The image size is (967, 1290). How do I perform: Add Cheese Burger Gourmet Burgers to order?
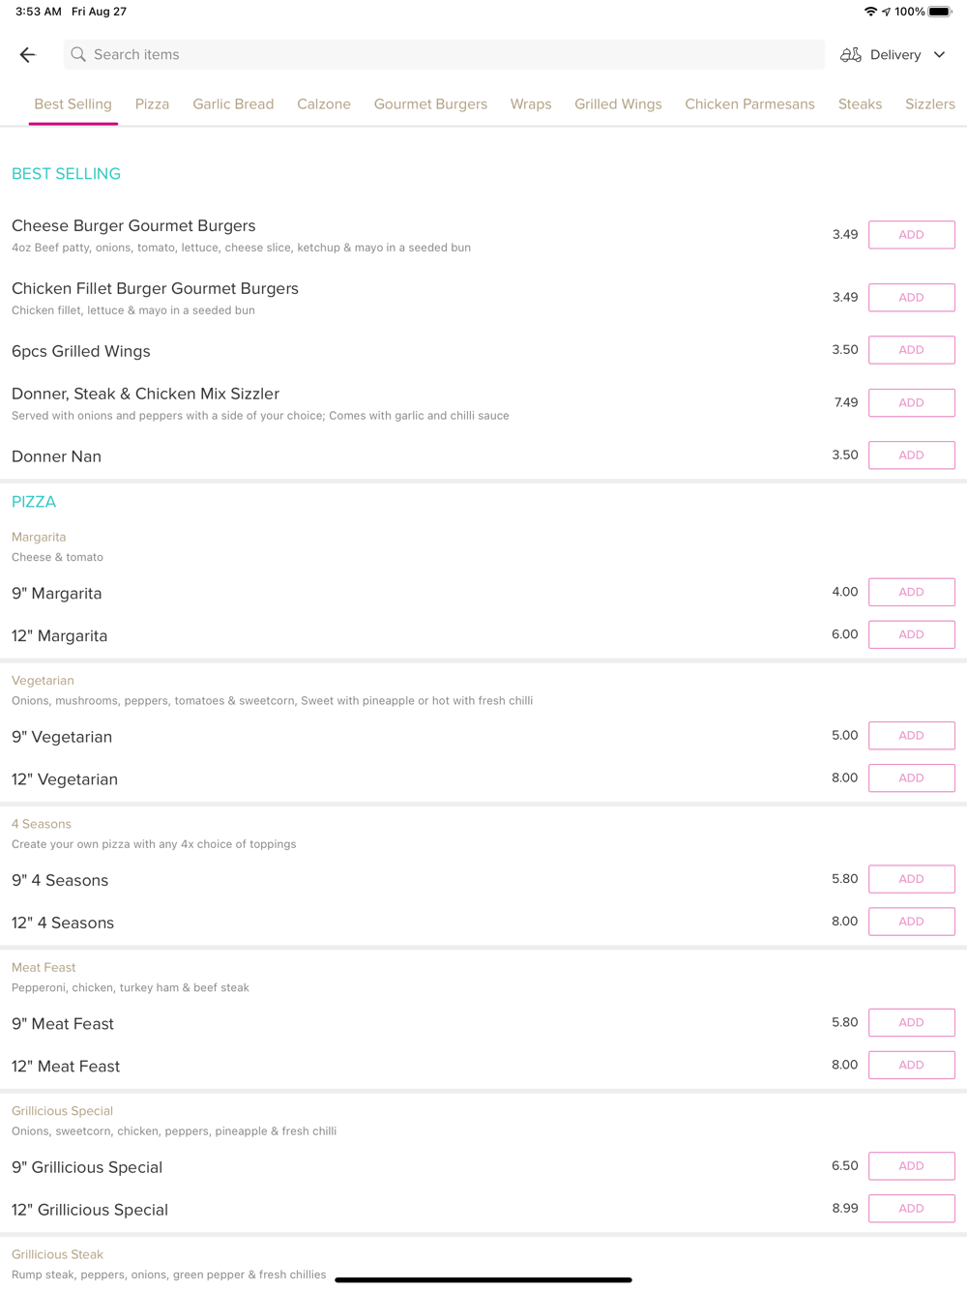coord(911,235)
